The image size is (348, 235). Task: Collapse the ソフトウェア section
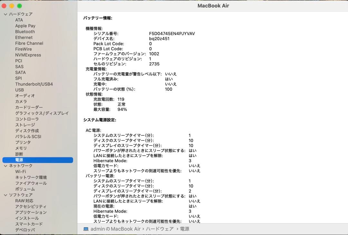[x=5, y=195]
